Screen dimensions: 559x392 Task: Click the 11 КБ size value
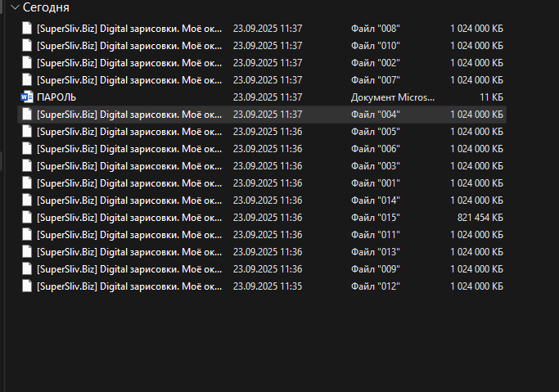pyautogui.click(x=491, y=97)
